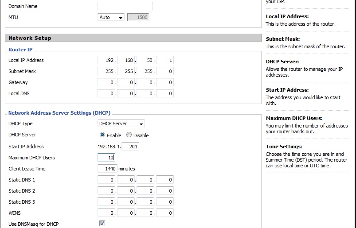356x228 pixels.
Task: Click Subnet Mask third octet field
Action: (145, 71)
